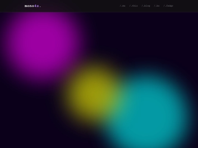This screenshot has height=148, width=198.
Task: Open the /.me nav link
Action: tap(122, 6)
